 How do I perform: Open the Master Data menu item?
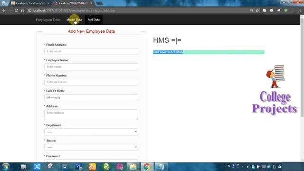click(x=74, y=19)
